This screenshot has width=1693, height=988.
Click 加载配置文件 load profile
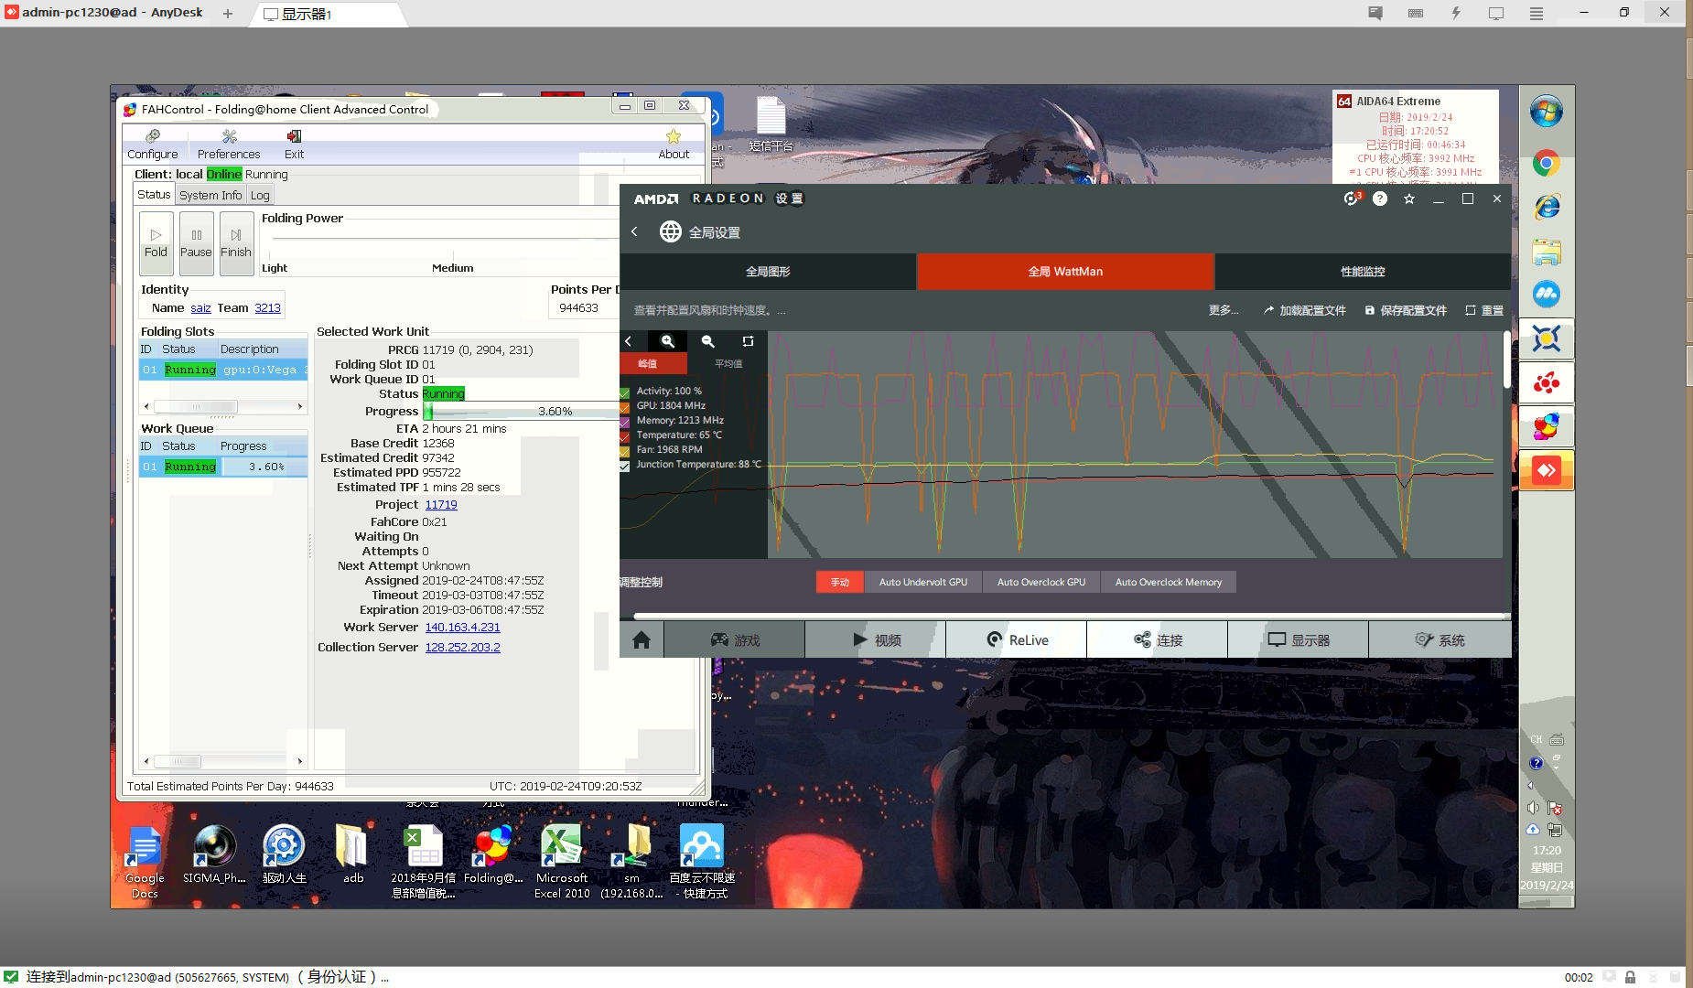click(x=1304, y=310)
